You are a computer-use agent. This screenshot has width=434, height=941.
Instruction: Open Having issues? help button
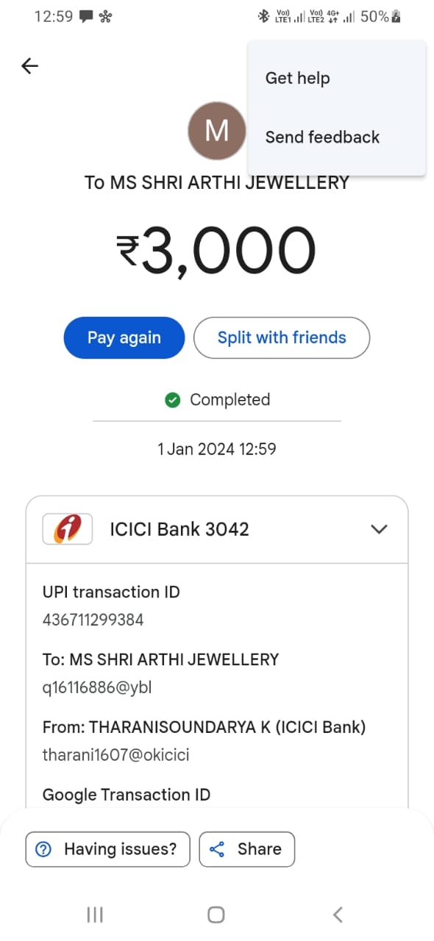[x=108, y=849]
